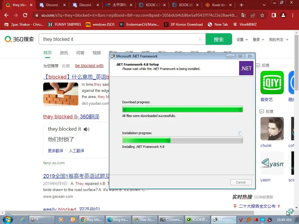
Task: Click the site lock icon in address bar
Action: click(36, 15)
